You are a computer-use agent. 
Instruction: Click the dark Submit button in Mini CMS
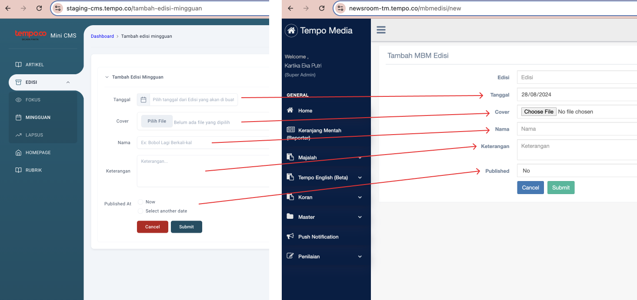point(187,227)
